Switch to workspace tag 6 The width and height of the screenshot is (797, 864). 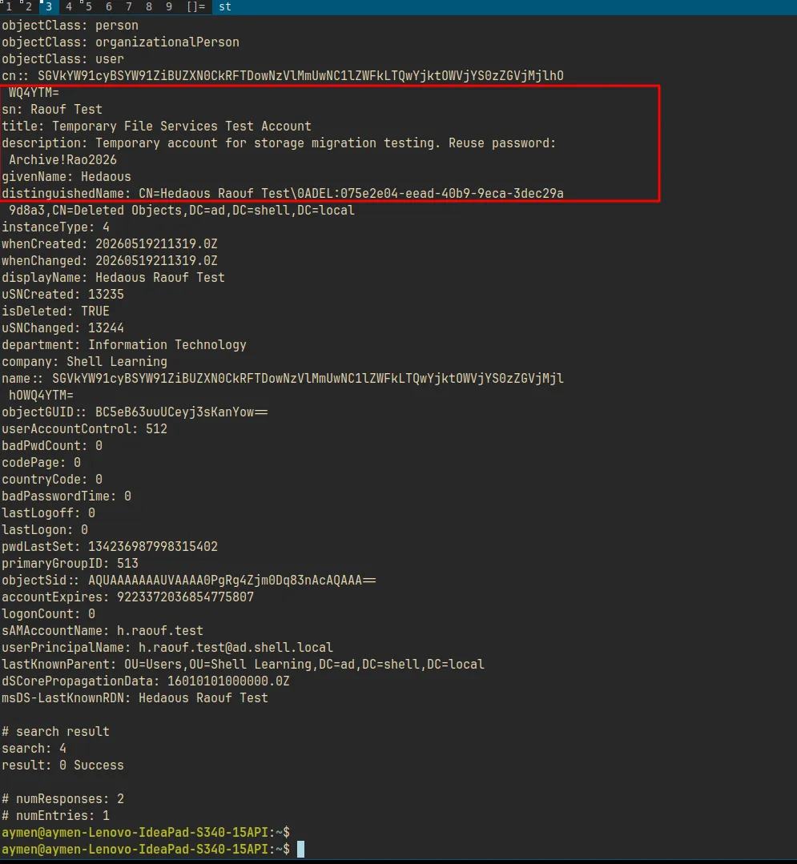109,6
